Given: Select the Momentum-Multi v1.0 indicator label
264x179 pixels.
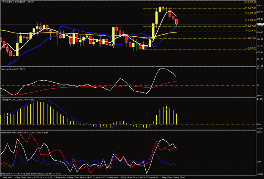Looking at the screenshot, I should [25, 133].
